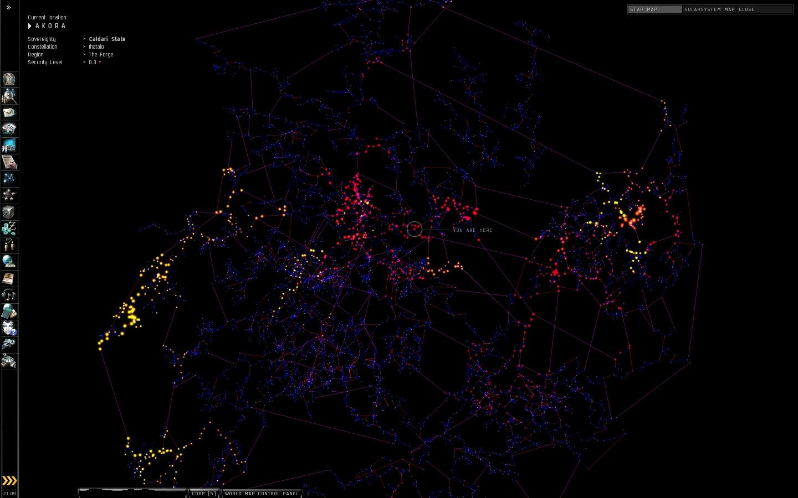
Task: Collapse sidebar using top double-chevron
Action: tap(8, 8)
